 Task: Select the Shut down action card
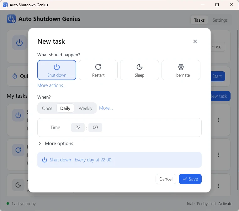(x=57, y=70)
